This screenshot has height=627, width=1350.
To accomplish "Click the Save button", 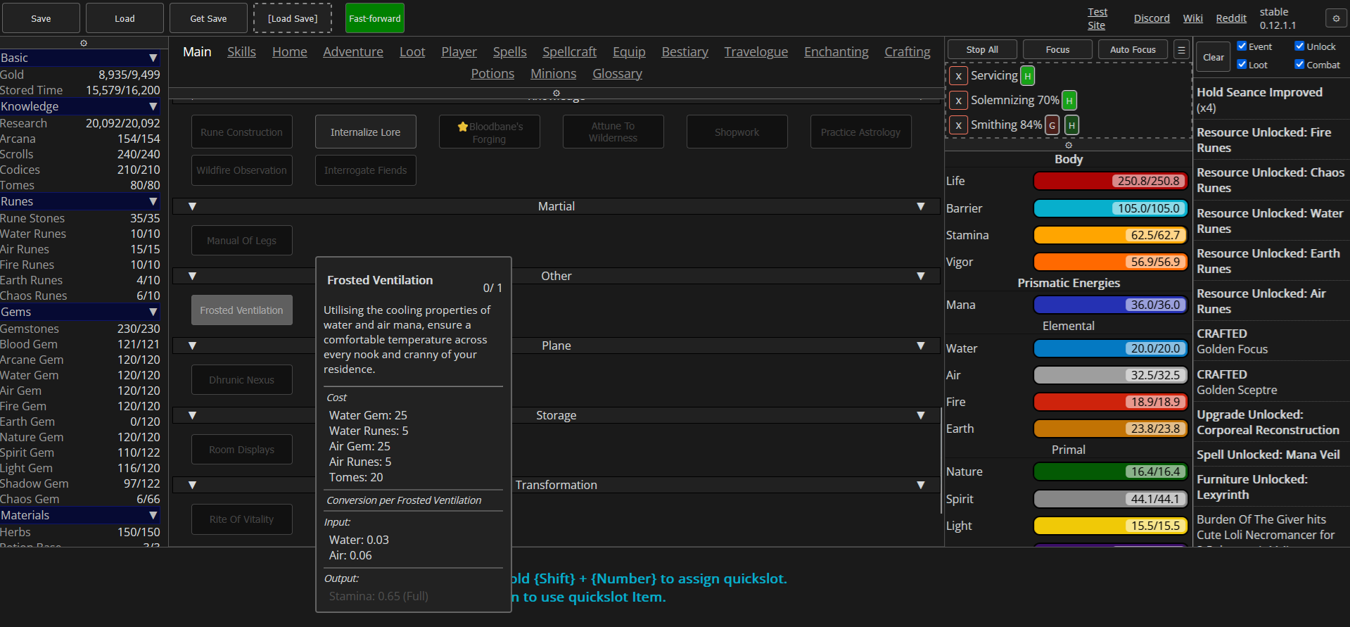I will pyautogui.click(x=41, y=18).
